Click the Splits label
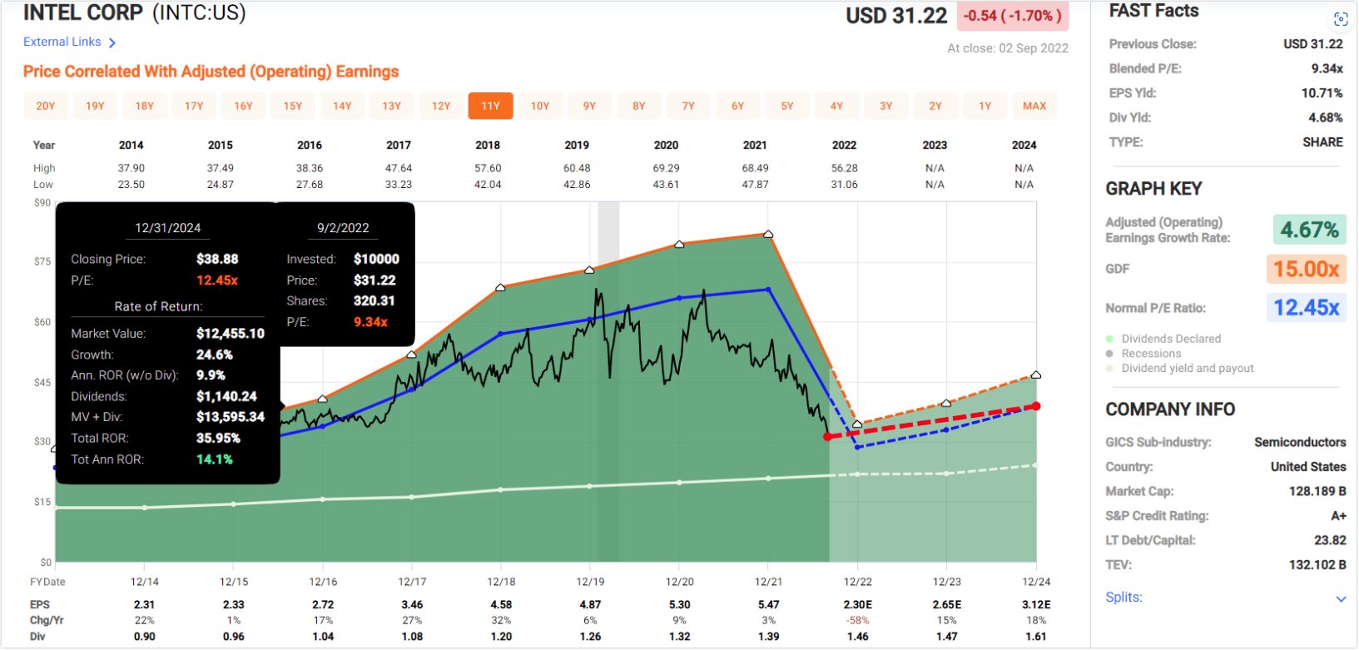 point(1123,597)
